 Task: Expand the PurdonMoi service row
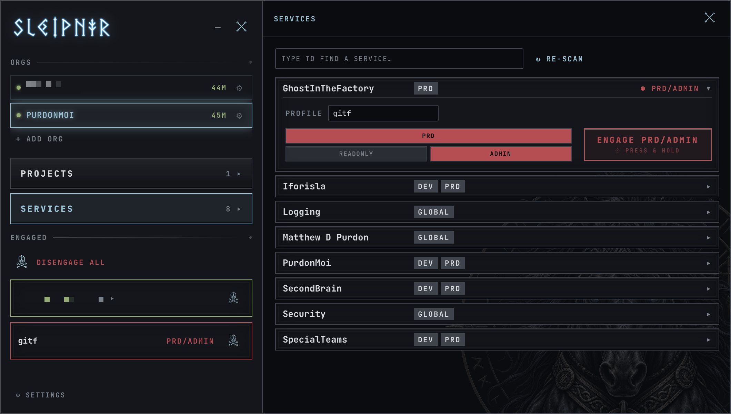click(x=708, y=263)
